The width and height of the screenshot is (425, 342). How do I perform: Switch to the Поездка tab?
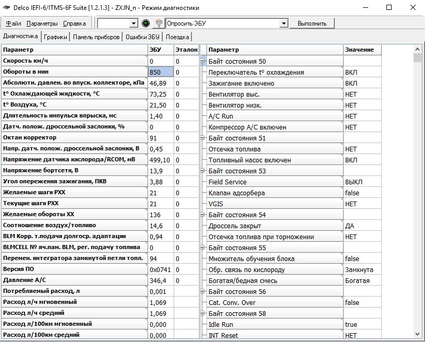pyautogui.click(x=177, y=37)
